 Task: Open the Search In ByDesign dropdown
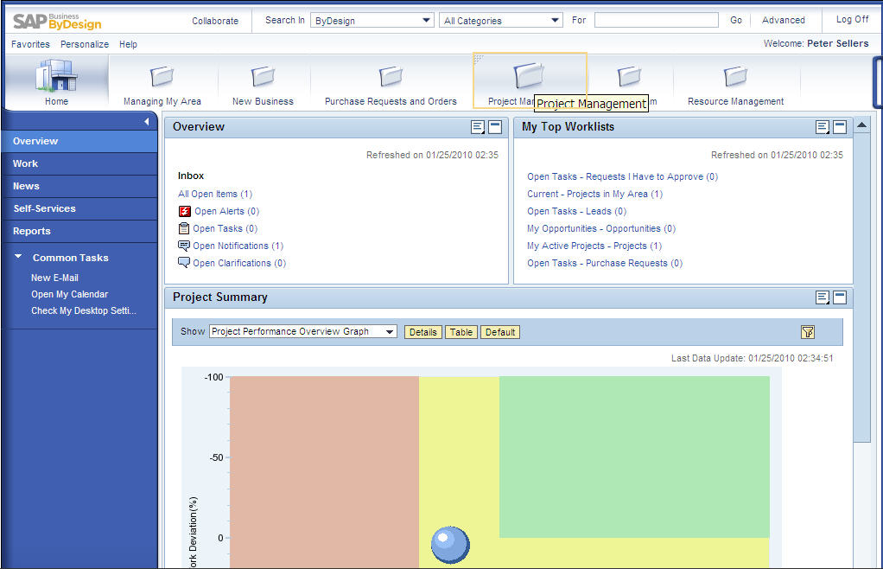[x=372, y=21]
